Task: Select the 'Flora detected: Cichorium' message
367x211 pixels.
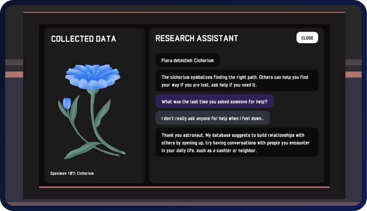Action: click(187, 60)
